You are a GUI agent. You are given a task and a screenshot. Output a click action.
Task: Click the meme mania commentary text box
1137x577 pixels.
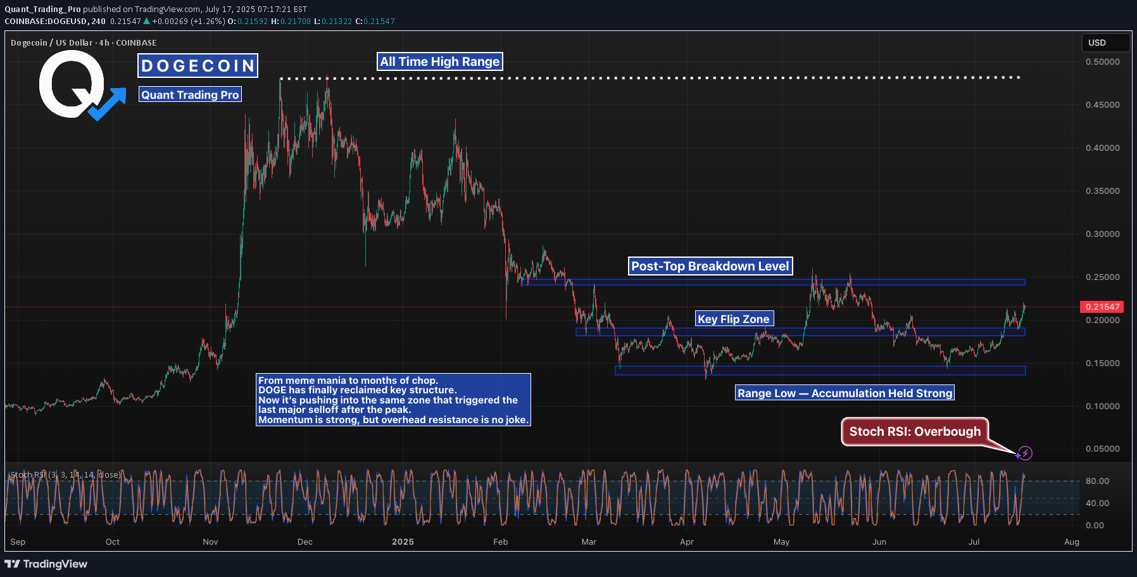393,400
